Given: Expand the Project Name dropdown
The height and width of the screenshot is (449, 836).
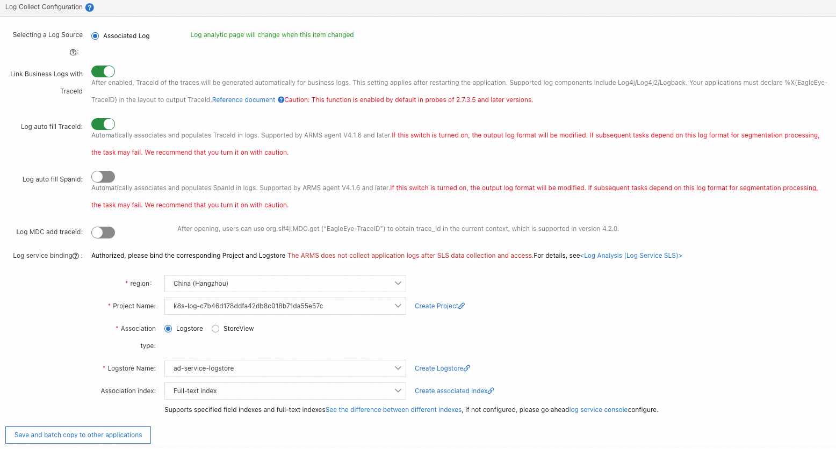Looking at the screenshot, I should pyautogui.click(x=285, y=306).
